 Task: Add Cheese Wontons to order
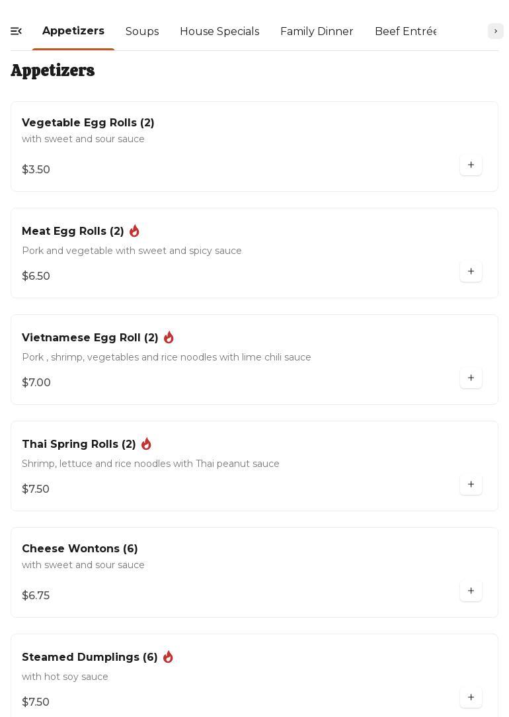[471, 591]
